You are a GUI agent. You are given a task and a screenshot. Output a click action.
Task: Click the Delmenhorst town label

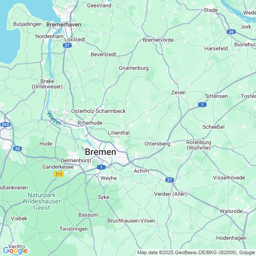76,160
